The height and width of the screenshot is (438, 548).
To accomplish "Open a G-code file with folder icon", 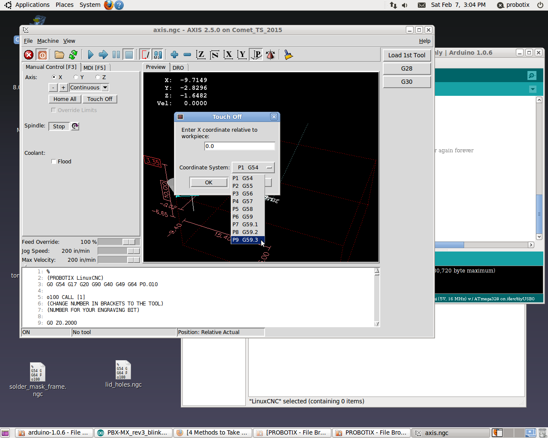I will 60,55.
